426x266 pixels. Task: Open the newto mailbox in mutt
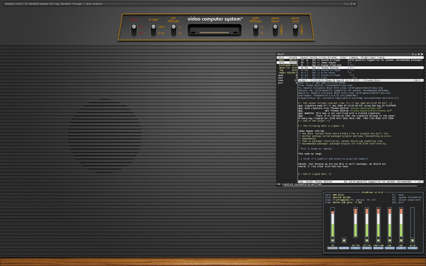[282, 73]
